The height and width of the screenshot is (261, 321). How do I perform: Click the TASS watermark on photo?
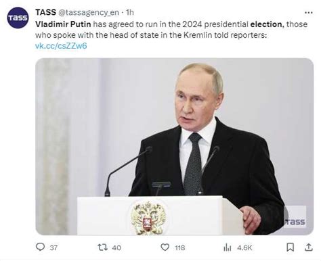click(x=295, y=222)
